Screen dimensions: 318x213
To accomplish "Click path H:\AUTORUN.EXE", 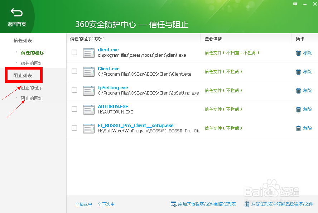I will [115, 112].
